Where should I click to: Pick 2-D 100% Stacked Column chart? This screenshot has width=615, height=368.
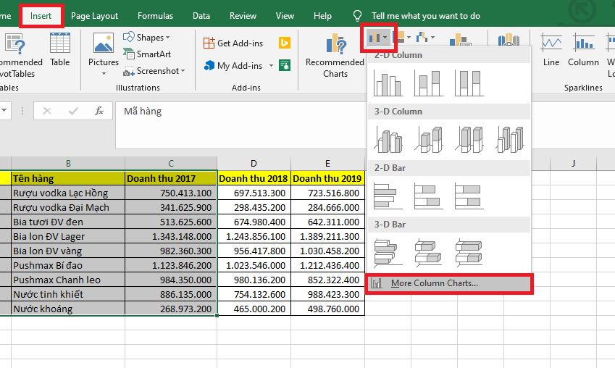click(x=469, y=83)
